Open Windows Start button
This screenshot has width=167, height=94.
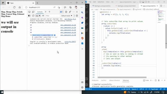[2, 92]
